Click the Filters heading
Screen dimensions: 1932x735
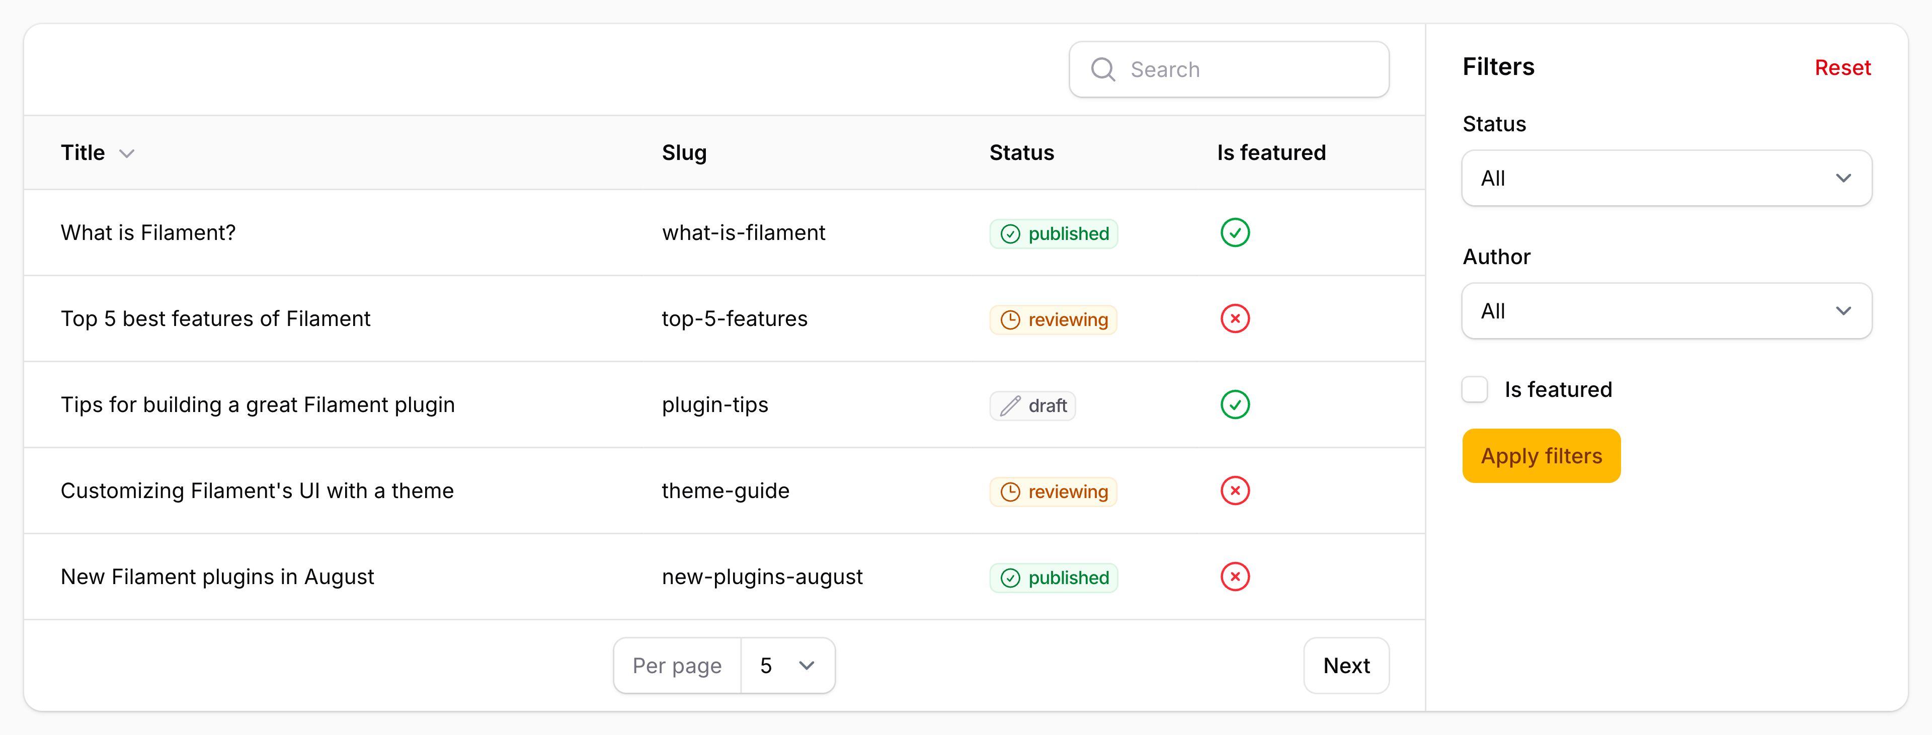pos(1498,67)
